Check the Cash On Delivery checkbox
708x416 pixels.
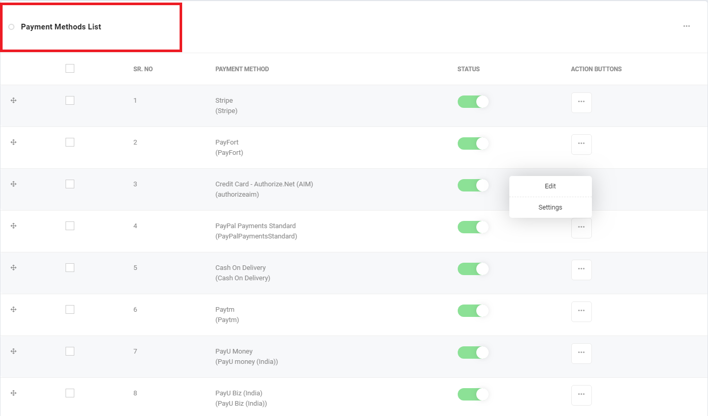coord(70,267)
